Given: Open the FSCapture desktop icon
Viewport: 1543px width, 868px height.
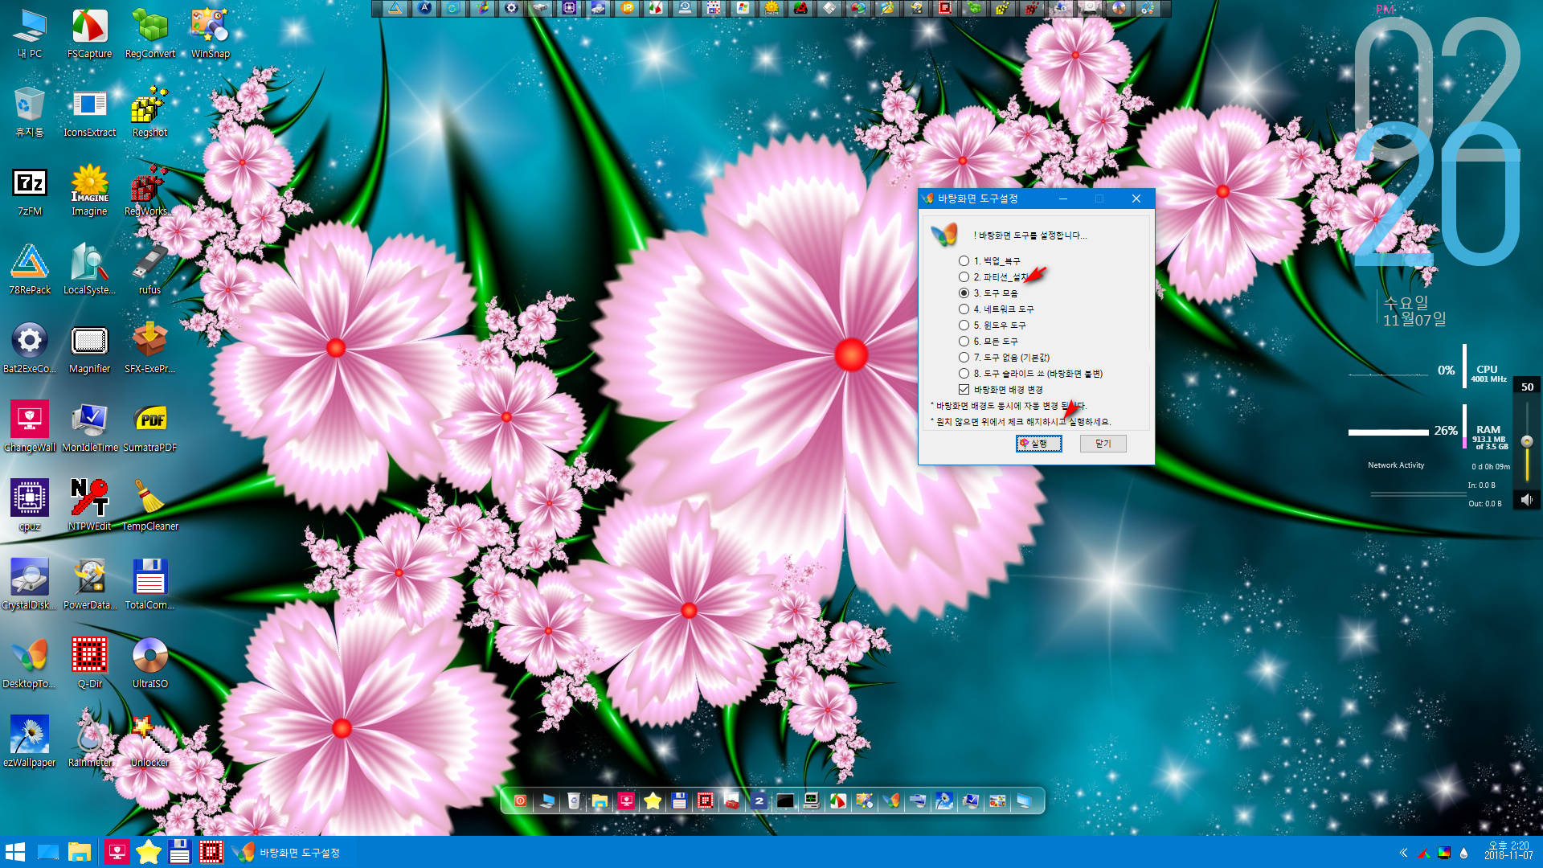Looking at the screenshot, I should point(89,34).
